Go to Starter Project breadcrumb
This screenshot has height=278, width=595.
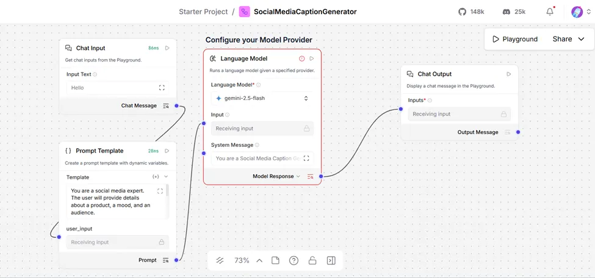tap(203, 12)
